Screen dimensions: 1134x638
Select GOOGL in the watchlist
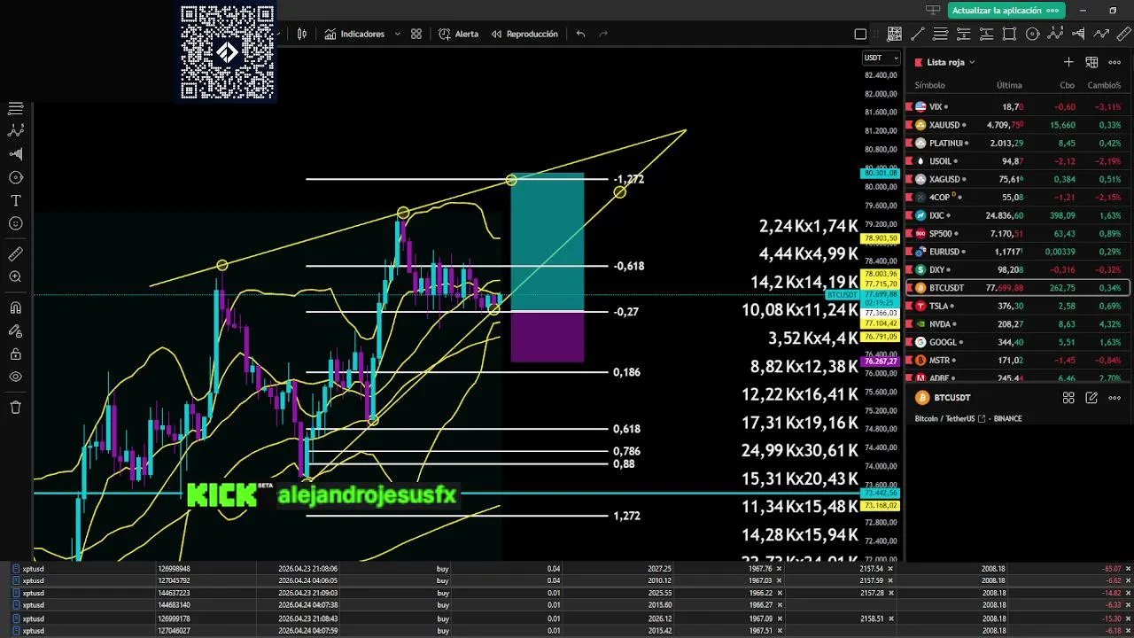click(1017, 342)
